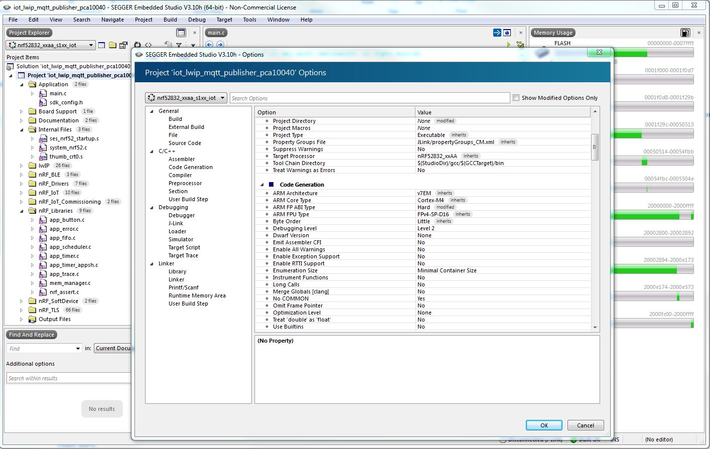Select Preprocessor under C/C++ options
This screenshot has width=710, height=449.
(x=185, y=184)
